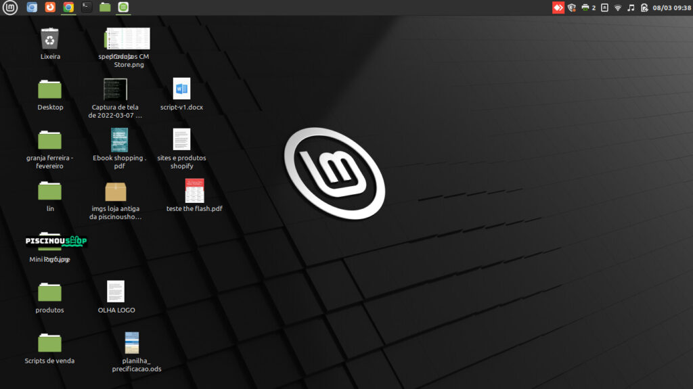Click the battery power applet
Viewport: 693px width, 389px height.
pos(644,7)
